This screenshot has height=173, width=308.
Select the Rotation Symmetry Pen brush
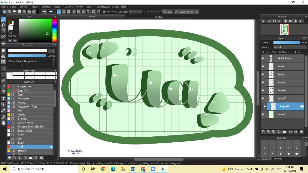coord(30,127)
